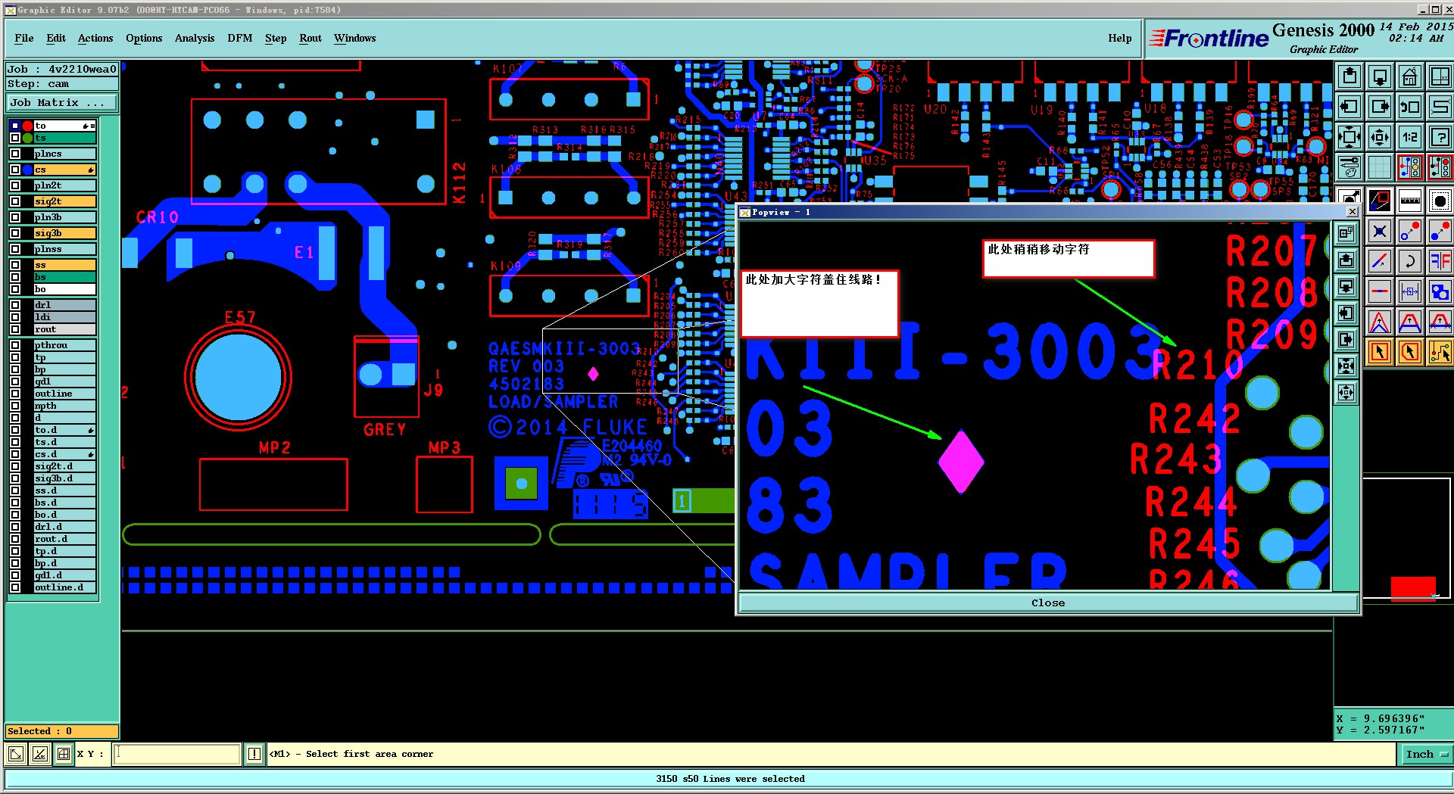This screenshot has height=794, width=1454.
Task: Open the display tools palette icon
Action: point(1349,167)
